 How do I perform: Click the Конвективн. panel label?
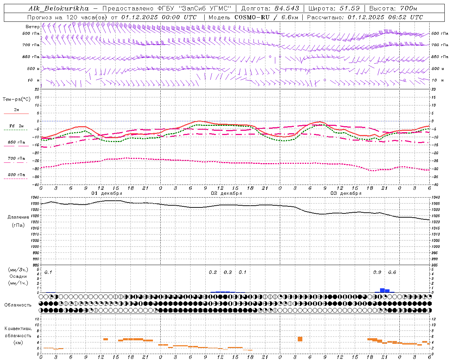point(18,329)
